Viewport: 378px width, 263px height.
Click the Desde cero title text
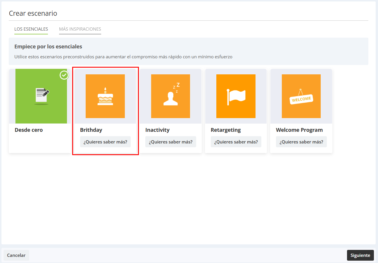[x=29, y=130]
